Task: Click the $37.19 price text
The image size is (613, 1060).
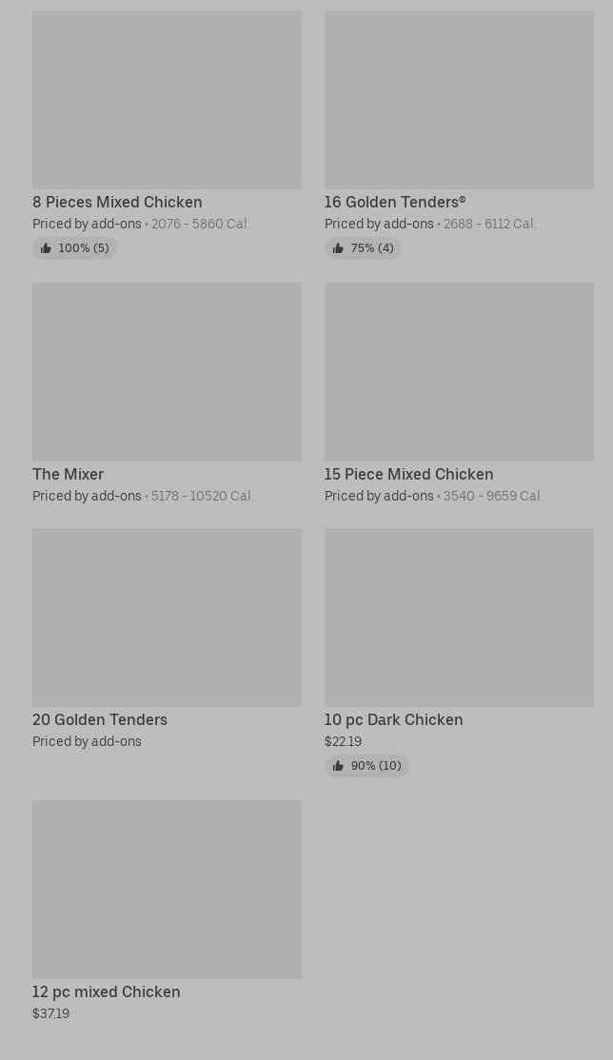Action: click(50, 1013)
